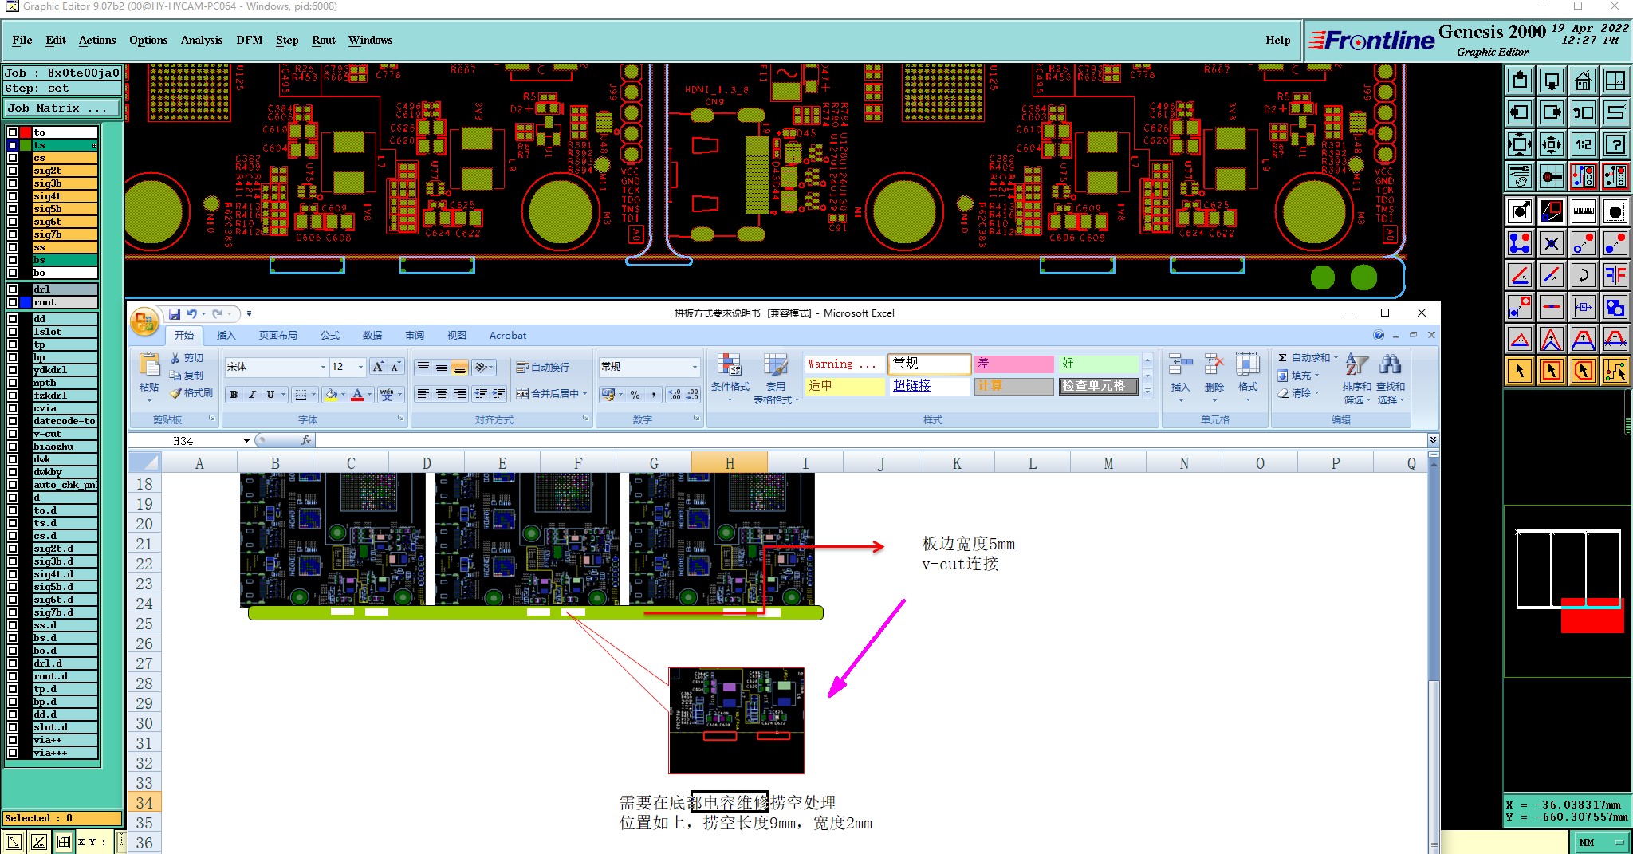Click the pan-down arrow icon in Genesis toolbar
This screenshot has height=854, width=1633.
(x=1552, y=81)
